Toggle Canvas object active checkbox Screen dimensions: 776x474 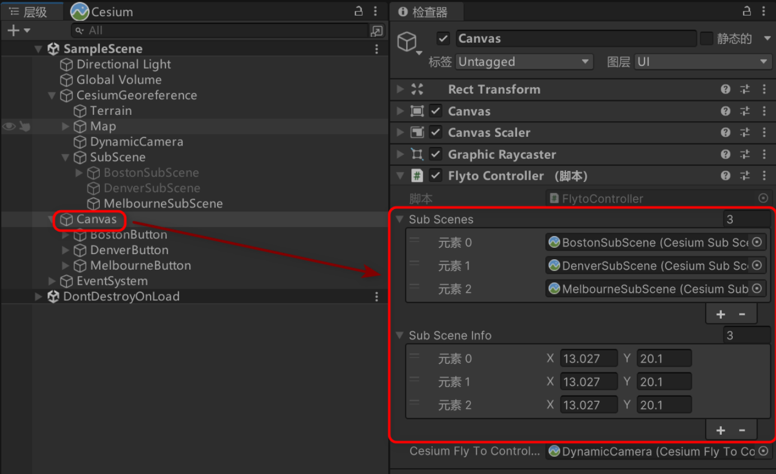pos(443,39)
